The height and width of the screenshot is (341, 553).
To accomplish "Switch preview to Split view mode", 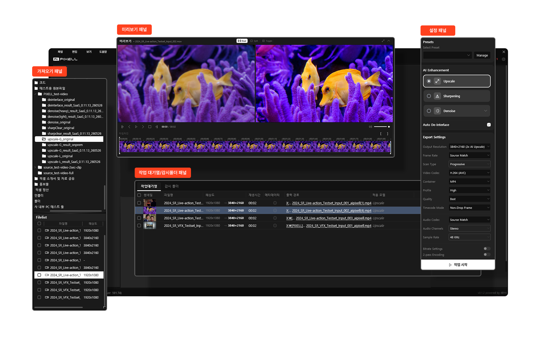I will coord(254,41).
